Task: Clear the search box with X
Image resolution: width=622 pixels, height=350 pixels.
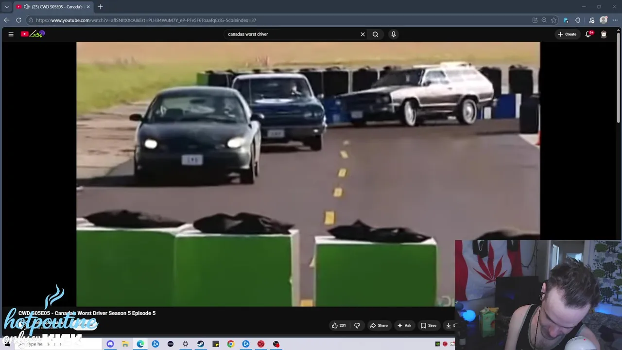Action: 363,34
